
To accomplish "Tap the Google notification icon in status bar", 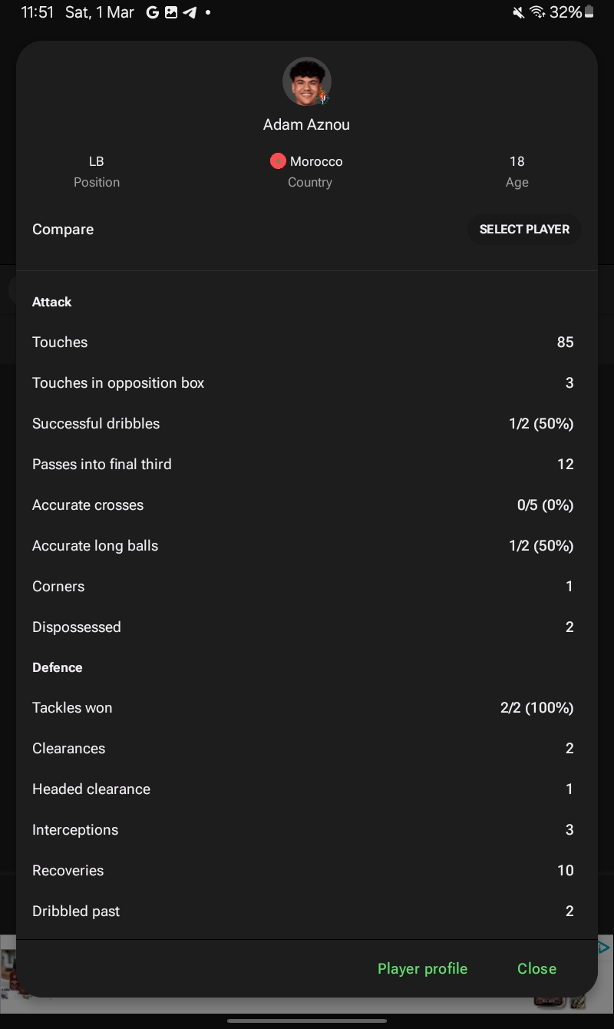I will point(152,12).
